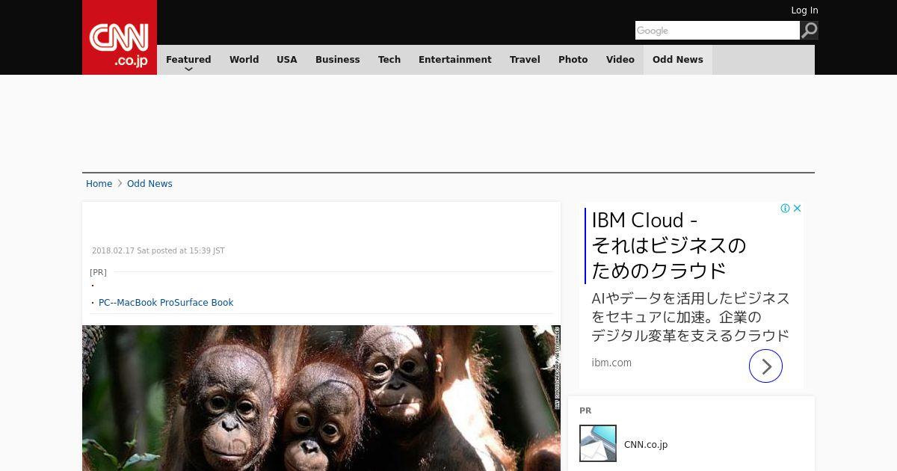Viewport: 897px width, 471px height.
Task: Close the IBM Cloud ad
Action: point(798,209)
